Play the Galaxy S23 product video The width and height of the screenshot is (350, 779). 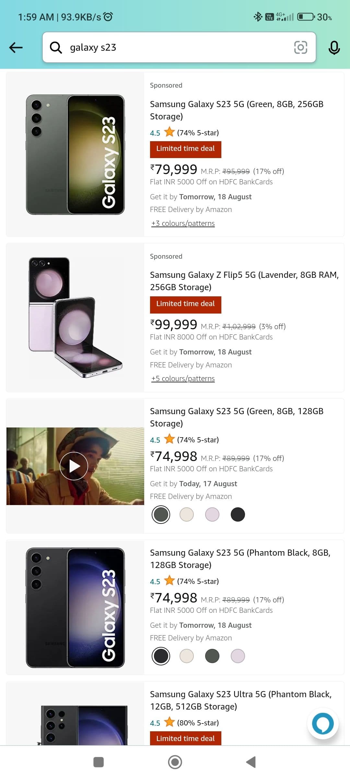(74, 466)
